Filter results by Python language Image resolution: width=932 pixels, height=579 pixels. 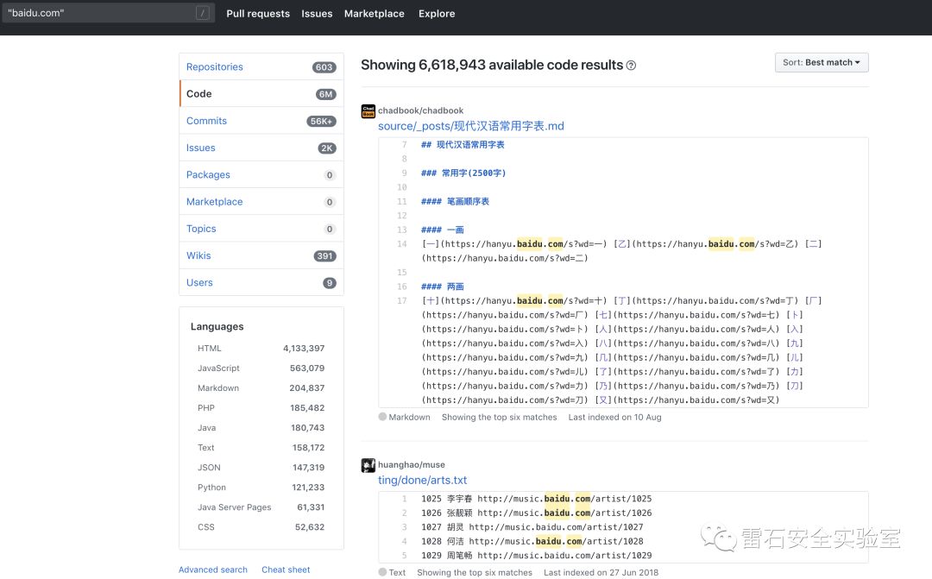211,488
